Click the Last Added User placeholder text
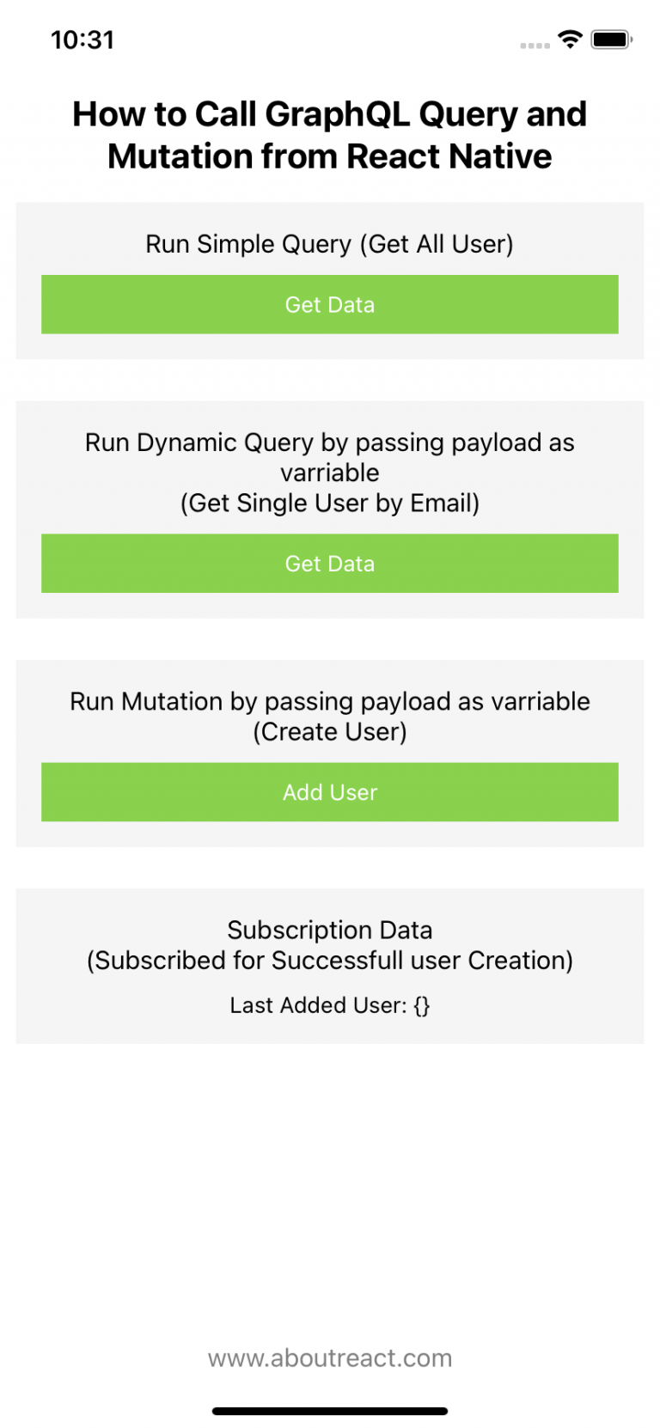 [330, 1005]
